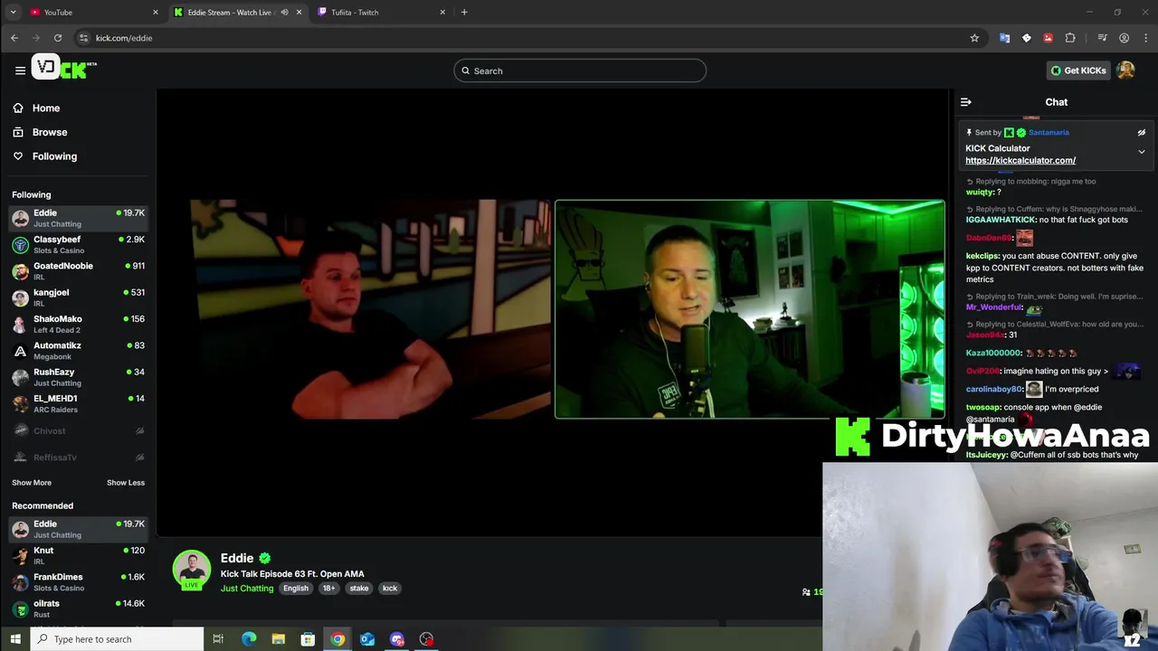Open EL_MEHD1 channel in Following list

click(79, 403)
